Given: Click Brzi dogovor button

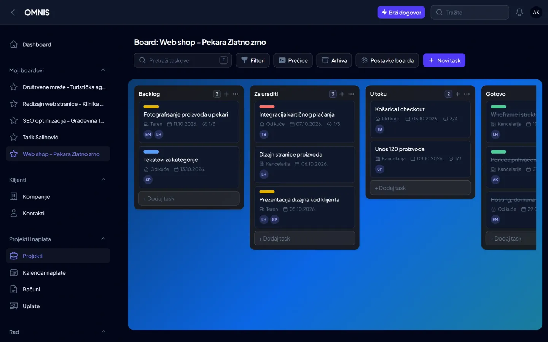Looking at the screenshot, I should [401, 13].
